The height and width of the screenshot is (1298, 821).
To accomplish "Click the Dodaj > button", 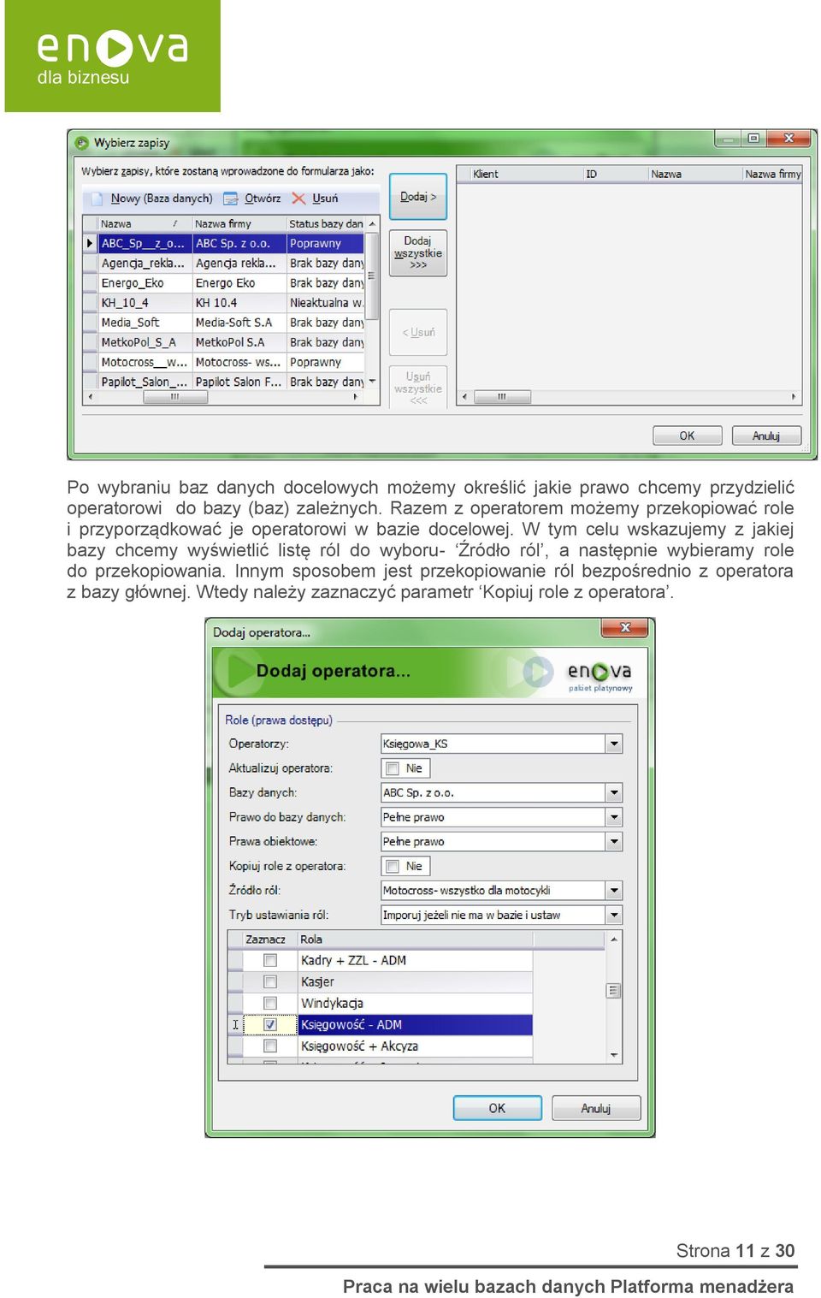I will (418, 197).
